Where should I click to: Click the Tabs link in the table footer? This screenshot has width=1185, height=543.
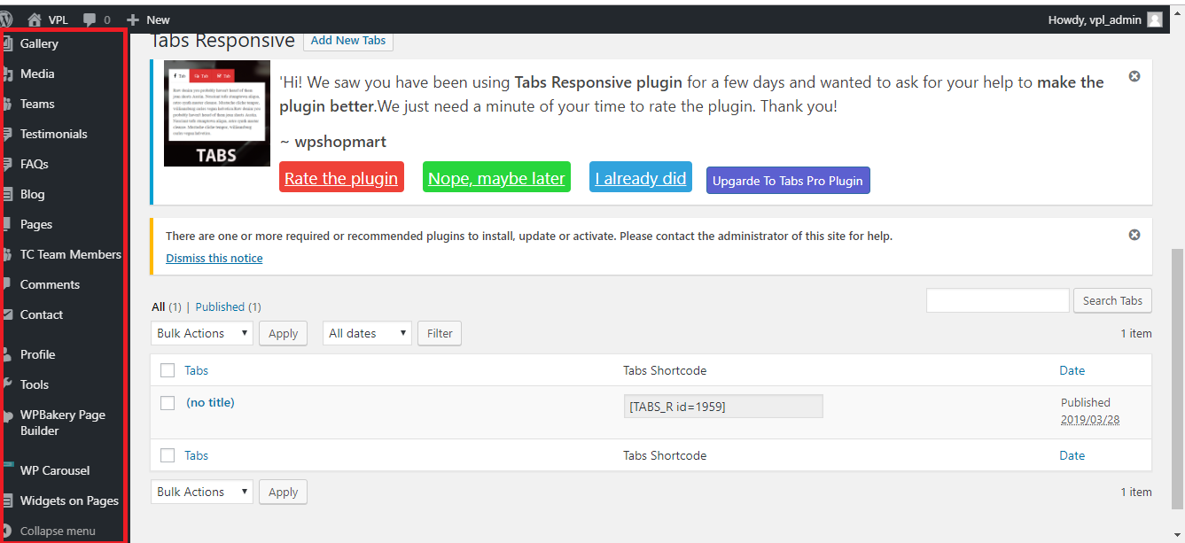(x=197, y=455)
